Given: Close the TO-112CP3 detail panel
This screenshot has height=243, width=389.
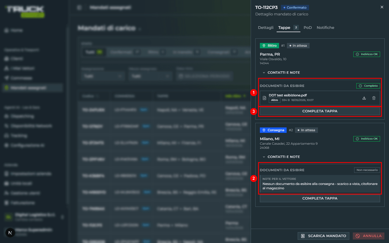Looking at the screenshot, I should [382, 7].
